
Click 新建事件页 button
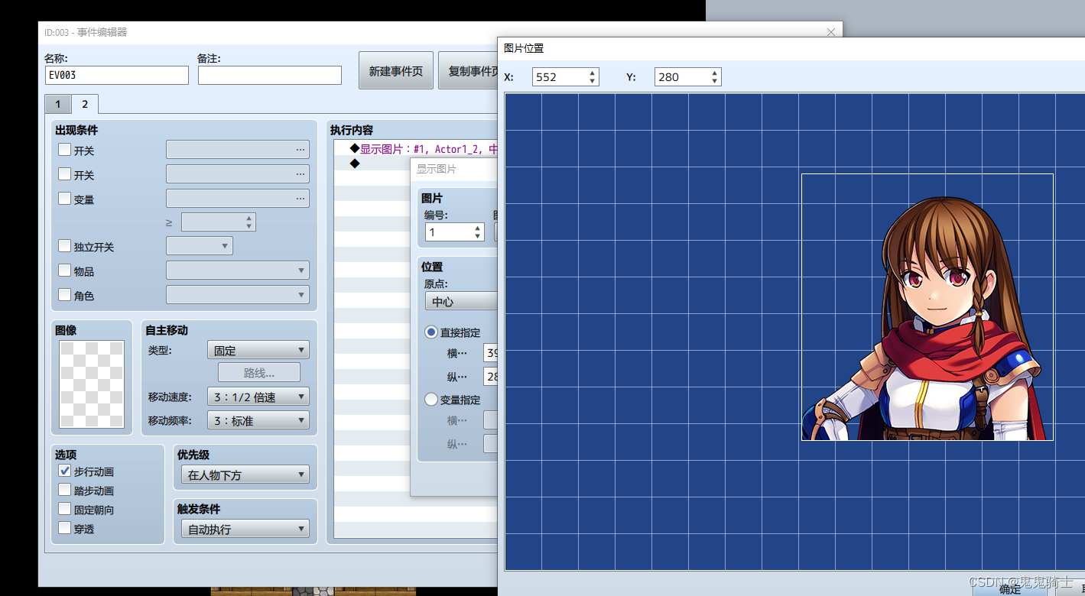396,71
